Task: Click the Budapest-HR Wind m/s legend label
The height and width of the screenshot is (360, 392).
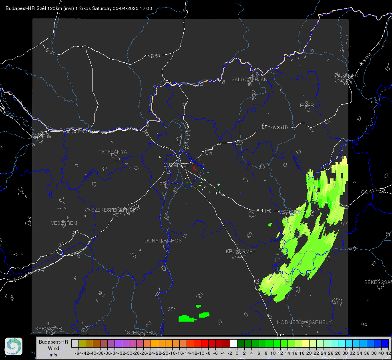Action: 54,348
